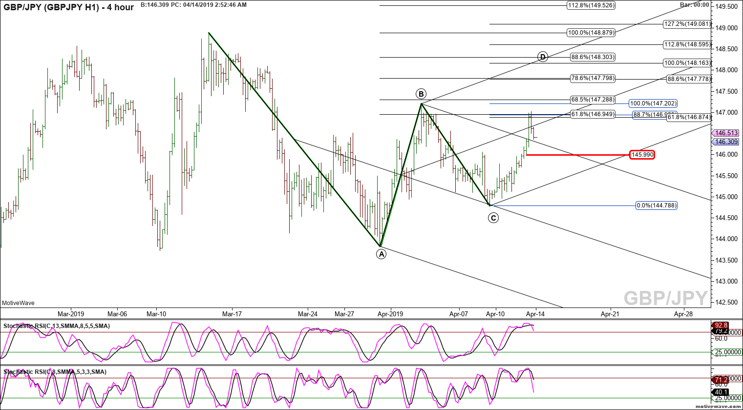
Task: Select the 61.8%(146.949) Fibonacci label
Action: [x=593, y=115]
